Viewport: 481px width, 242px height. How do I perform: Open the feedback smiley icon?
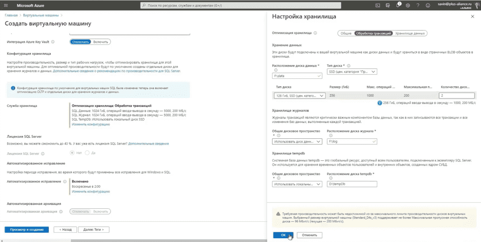(427, 5)
